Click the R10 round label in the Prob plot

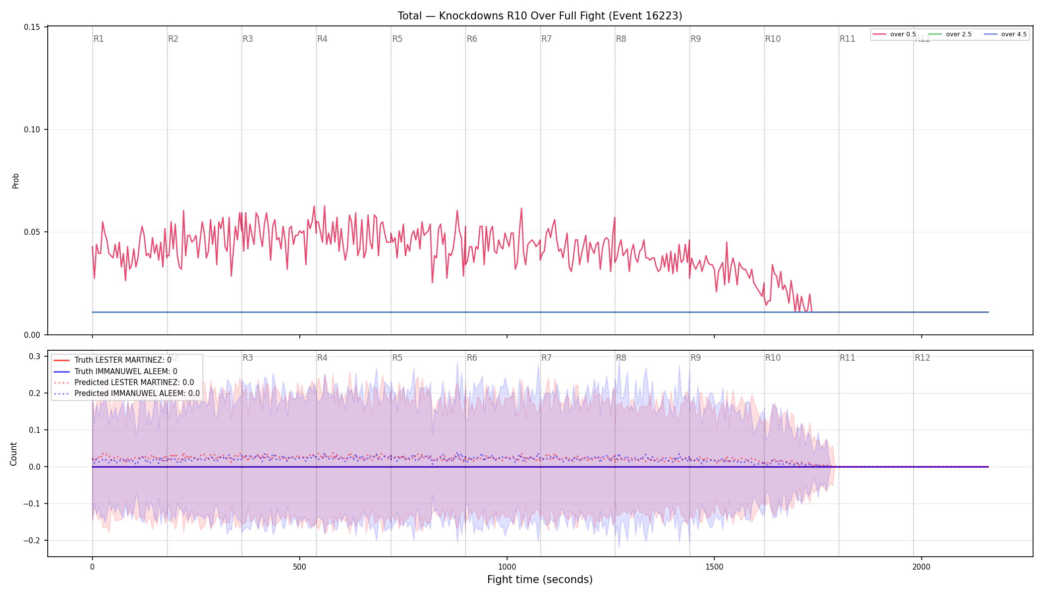(773, 39)
